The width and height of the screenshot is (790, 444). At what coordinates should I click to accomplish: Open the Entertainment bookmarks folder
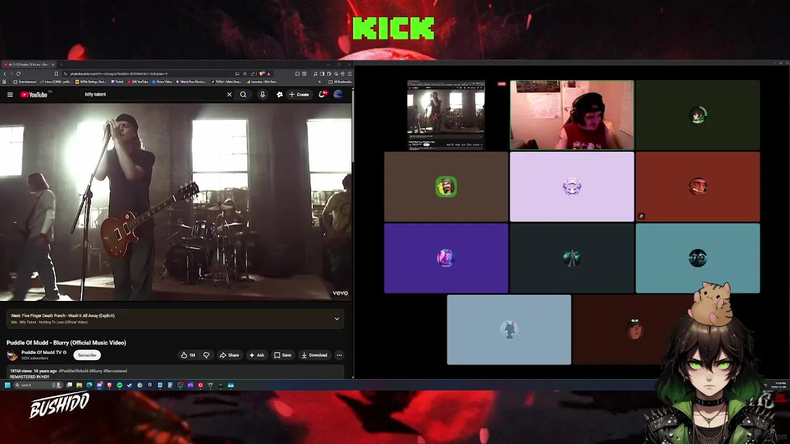click(25, 81)
